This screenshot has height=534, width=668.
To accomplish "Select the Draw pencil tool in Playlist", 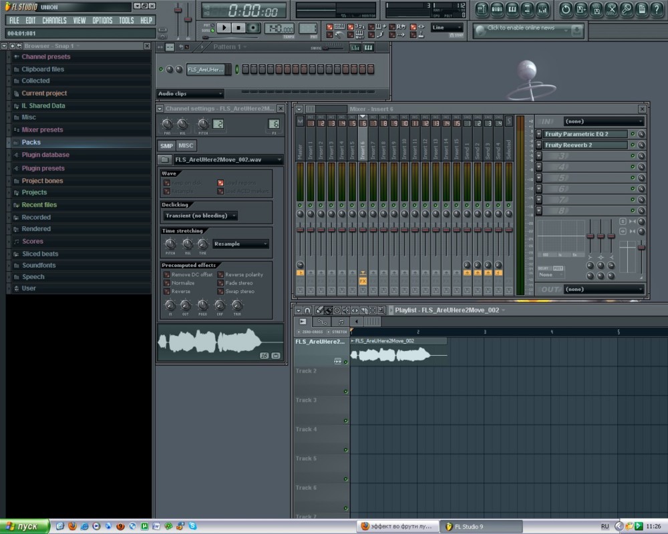I will [x=319, y=310].
